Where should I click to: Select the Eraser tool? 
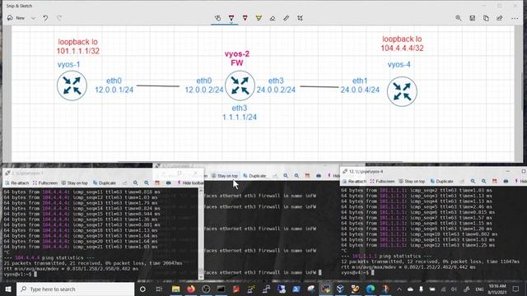pyautogui.click(x=273, y=18)
